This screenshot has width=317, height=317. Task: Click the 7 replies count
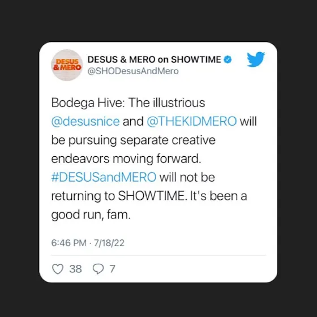113,269
